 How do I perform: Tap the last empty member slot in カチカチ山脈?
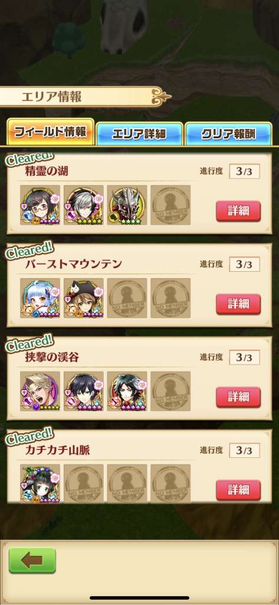point(170,483)
